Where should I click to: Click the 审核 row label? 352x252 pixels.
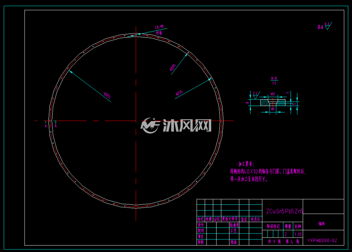[x=201, y=242]
